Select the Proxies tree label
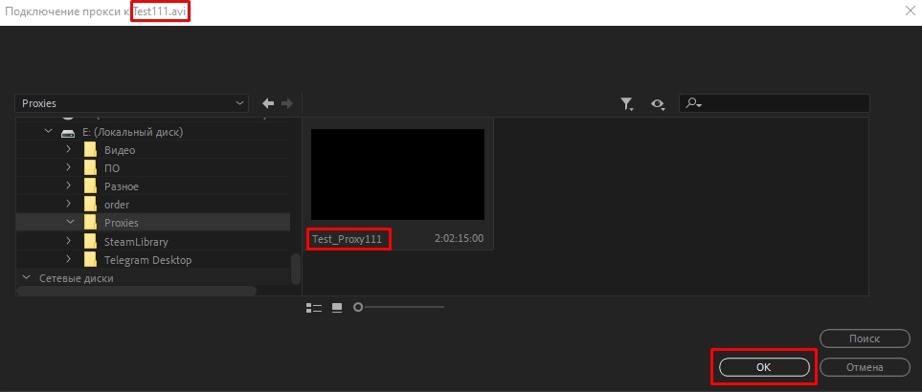The width and height of the screenshot is (922, 392). tap(122, 223)
